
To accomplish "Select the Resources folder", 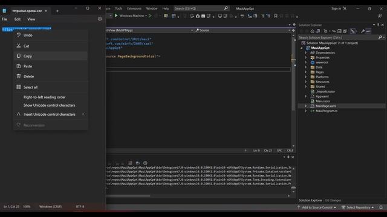I will coord(322,82).
